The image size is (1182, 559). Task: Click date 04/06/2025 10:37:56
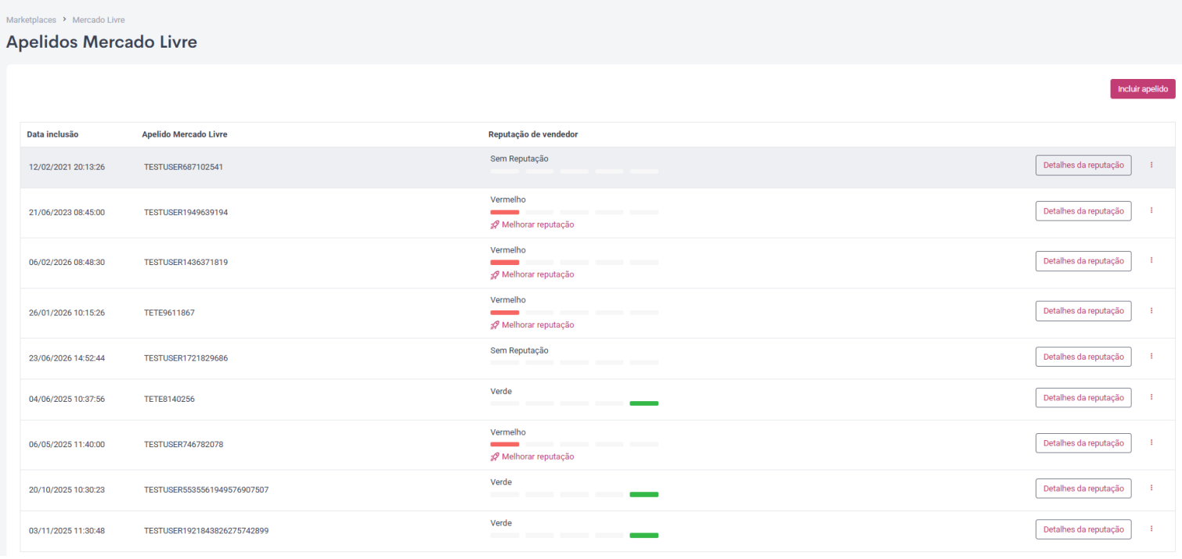67,400
